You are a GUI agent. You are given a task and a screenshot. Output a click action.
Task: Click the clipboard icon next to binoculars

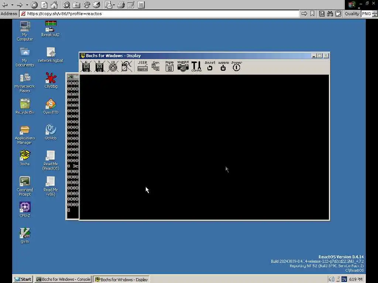pyautogui.click(x=338, y=14)
